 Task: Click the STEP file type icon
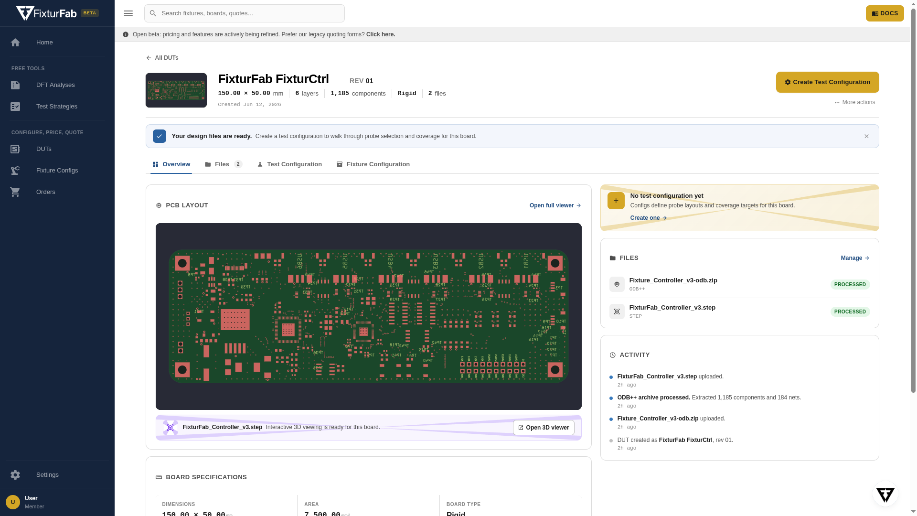coord(617,312)
